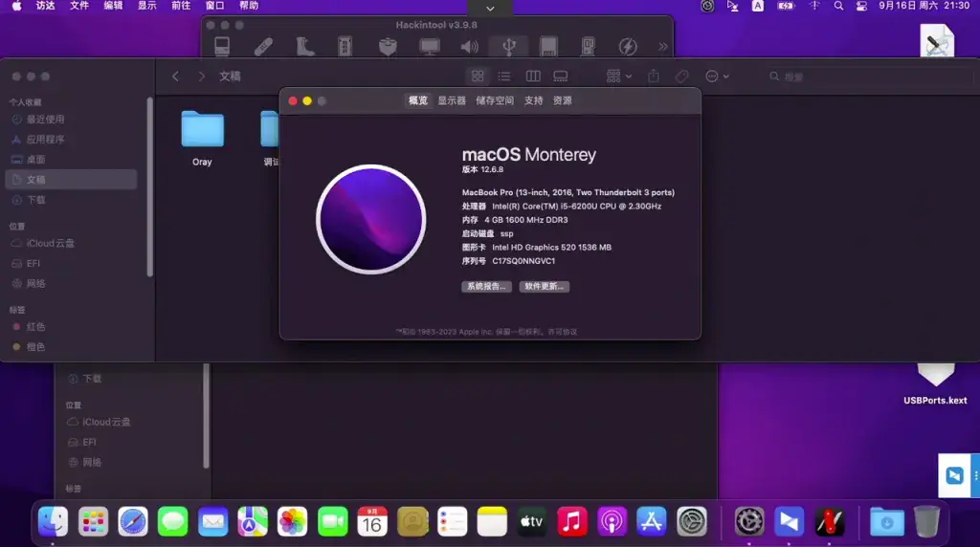The width and height of the screenshot is (980, 547).
Task: Click the Finder share icon
Action: click(654, 77)
